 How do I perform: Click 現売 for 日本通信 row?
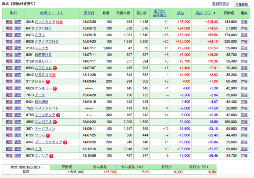(18, 102)
